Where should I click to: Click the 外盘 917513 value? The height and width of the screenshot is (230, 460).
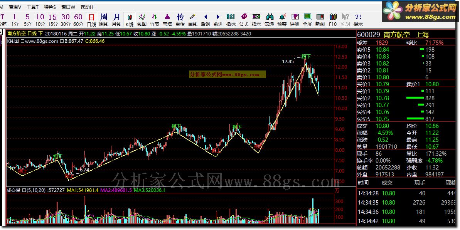(x=384, y=175)
